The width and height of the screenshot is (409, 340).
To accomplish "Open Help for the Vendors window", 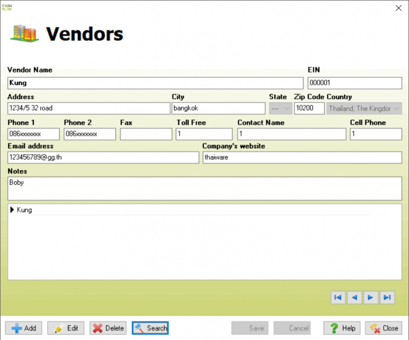I will tap(342, 328).
